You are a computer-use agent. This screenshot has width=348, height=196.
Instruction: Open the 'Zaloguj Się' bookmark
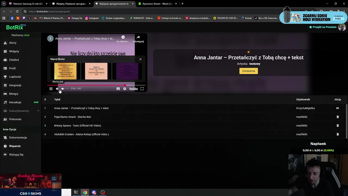[75, 18]
